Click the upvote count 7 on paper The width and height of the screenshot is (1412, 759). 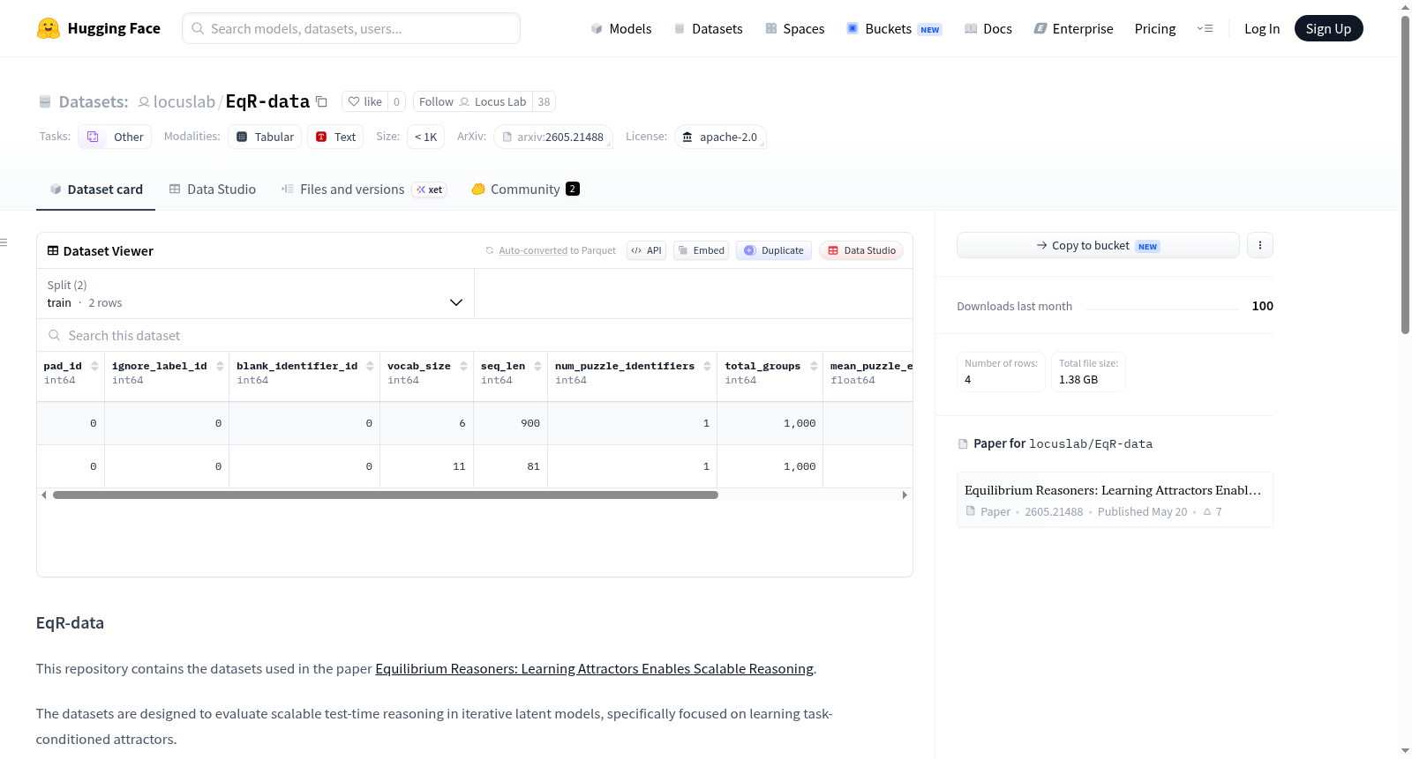[1213, 511]
